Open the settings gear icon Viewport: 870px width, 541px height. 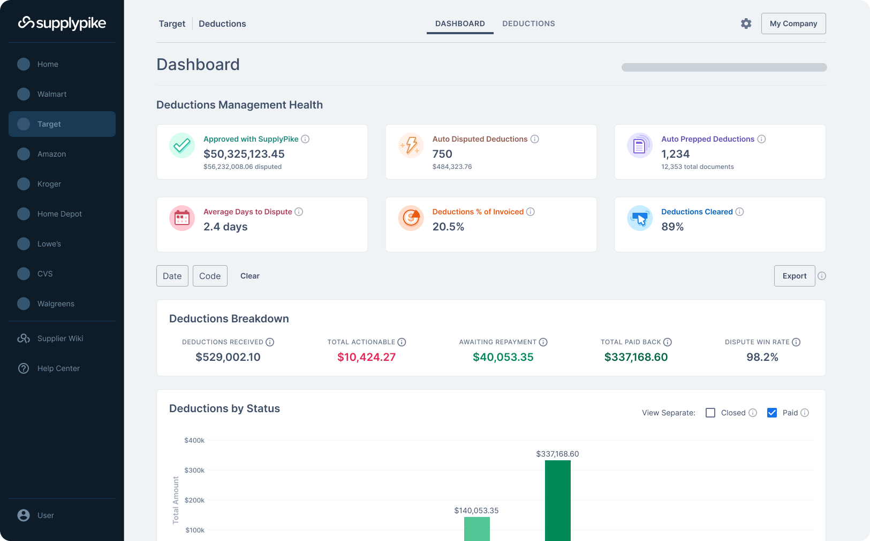pyautogui.click(x=746, y=24)
